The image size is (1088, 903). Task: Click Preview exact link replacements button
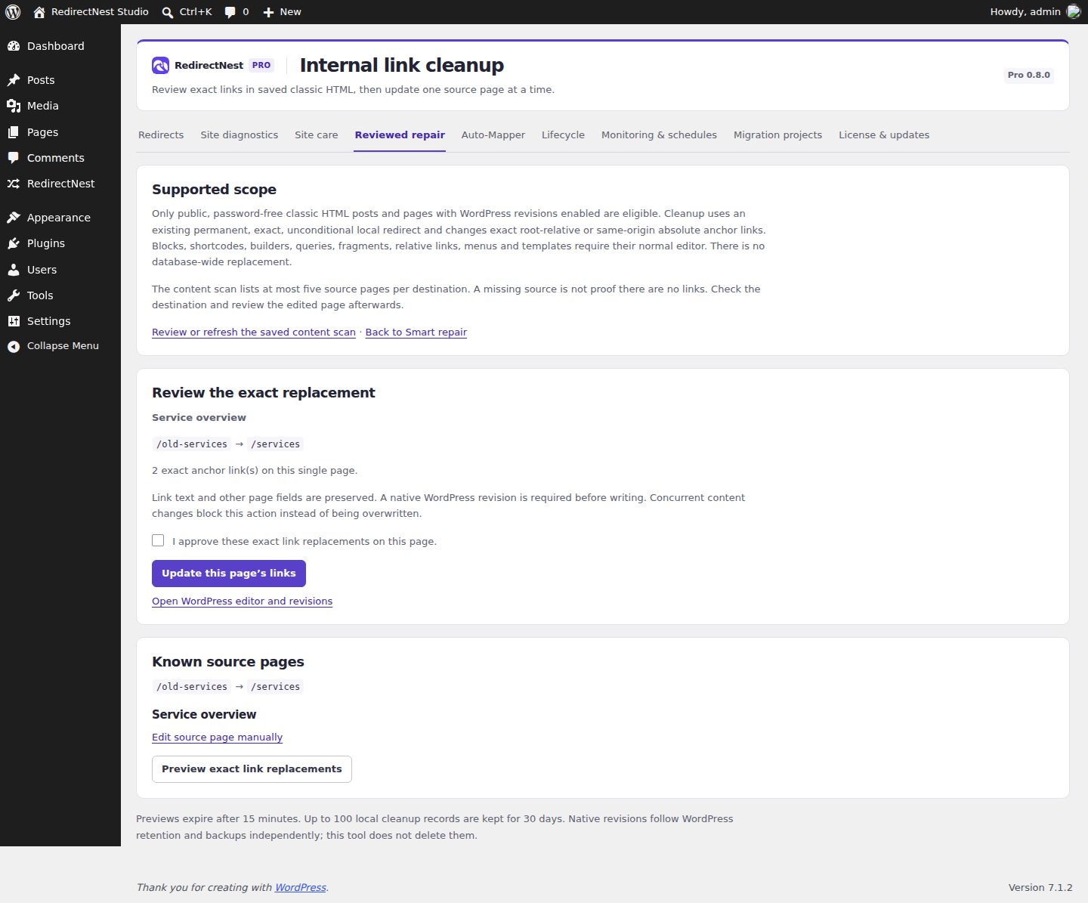coord(252,769)
